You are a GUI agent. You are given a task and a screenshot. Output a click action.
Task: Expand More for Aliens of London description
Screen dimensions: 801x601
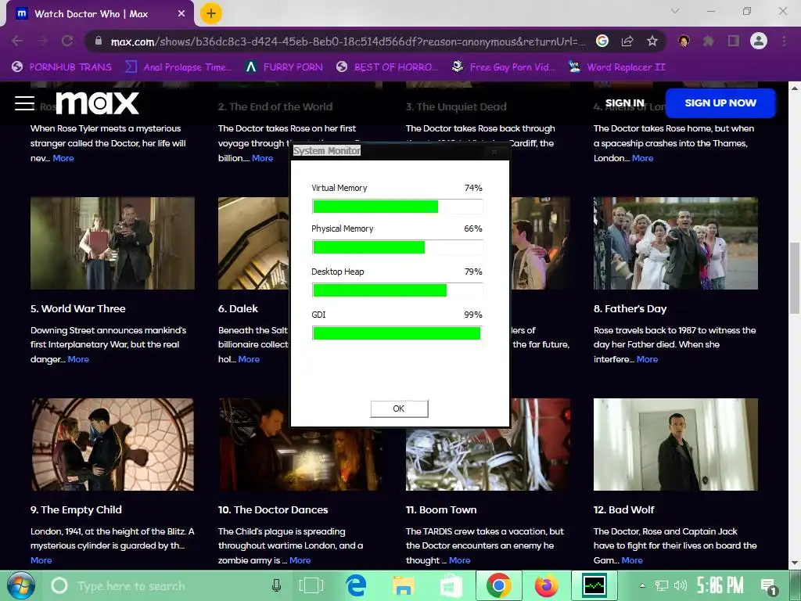click(643, 158)
